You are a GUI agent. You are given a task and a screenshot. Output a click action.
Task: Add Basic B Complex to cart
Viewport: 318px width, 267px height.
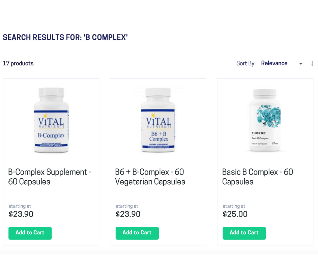click(244, 233)
